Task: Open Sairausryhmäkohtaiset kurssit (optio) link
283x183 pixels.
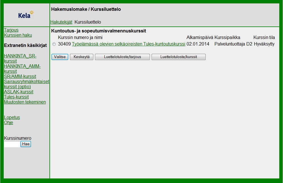Action: tap(26, 84)
